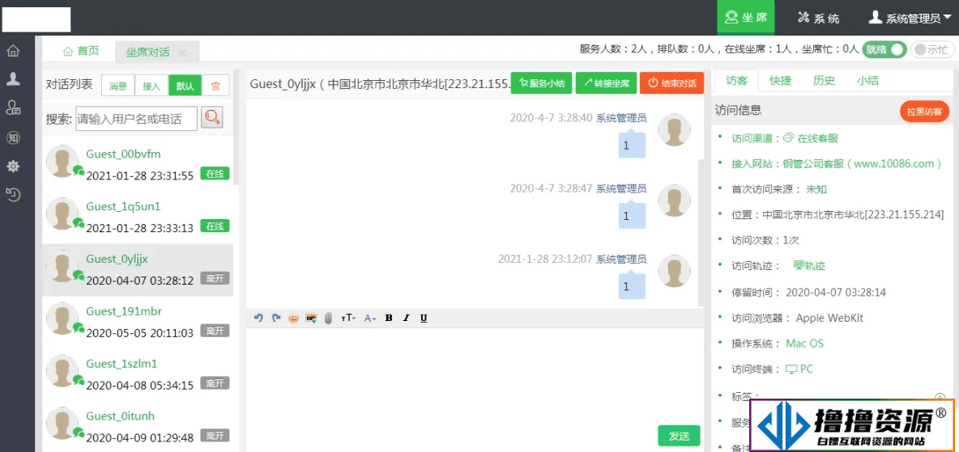The width and height of the screenshot is (959, 452).
Task: Open the Guest_00bvfm conversation
Action: 138,165
